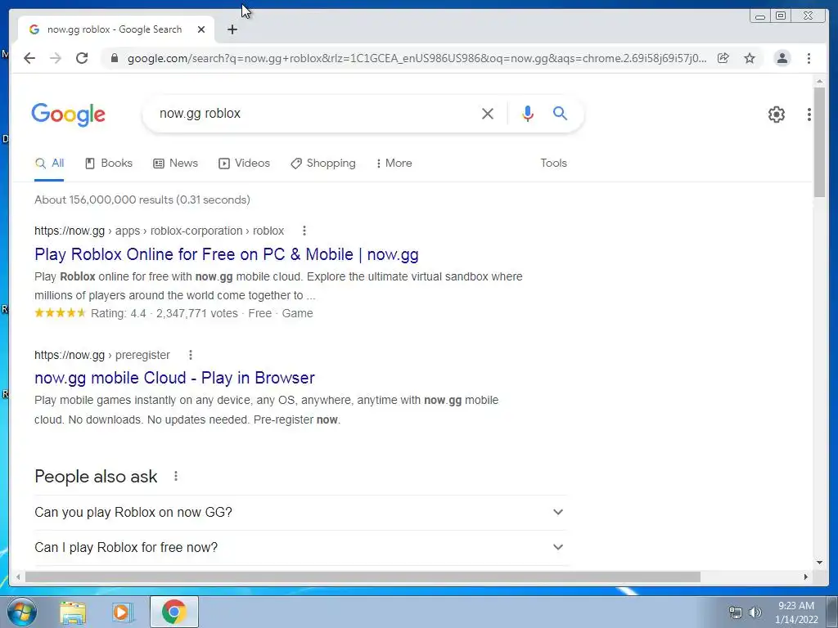
Task: Click the 'Rating: 4.4' text
Action: pyautogui.click(x=118, y=313)
